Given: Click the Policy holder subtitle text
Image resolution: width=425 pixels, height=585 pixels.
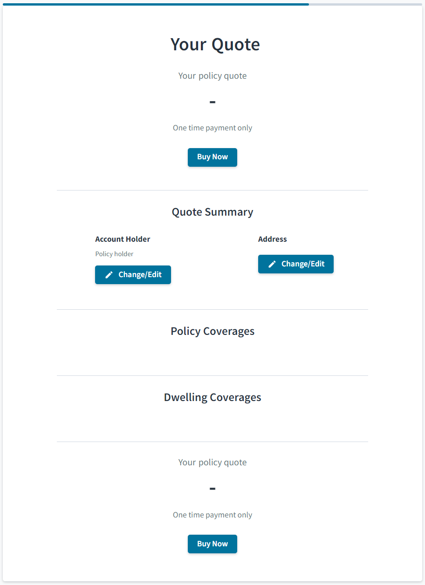Looking at the screenshot, I should [x=114, y=254].
